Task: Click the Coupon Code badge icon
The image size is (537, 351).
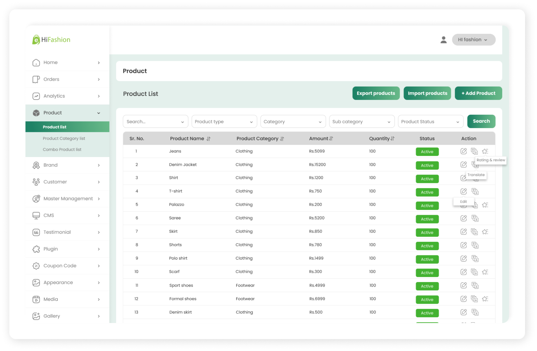Action: click(36, 266)
